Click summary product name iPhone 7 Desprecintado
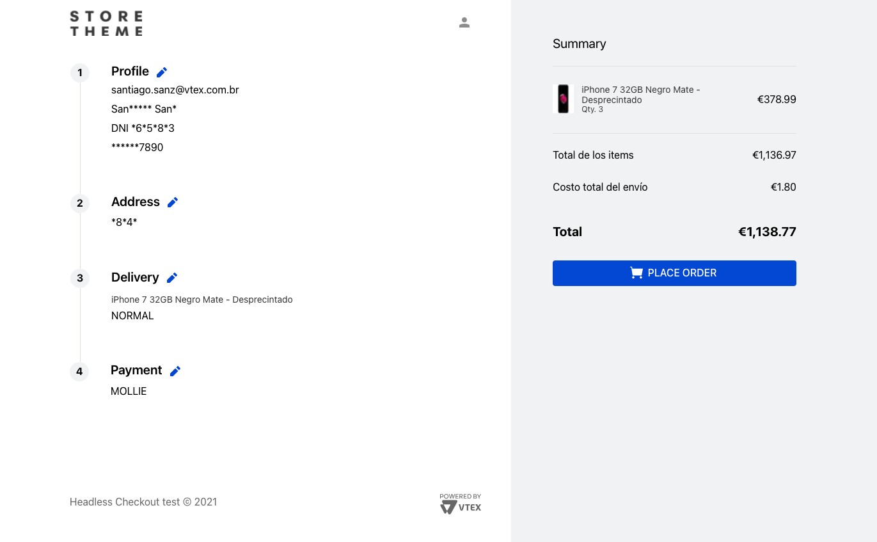 click(641, 95)
